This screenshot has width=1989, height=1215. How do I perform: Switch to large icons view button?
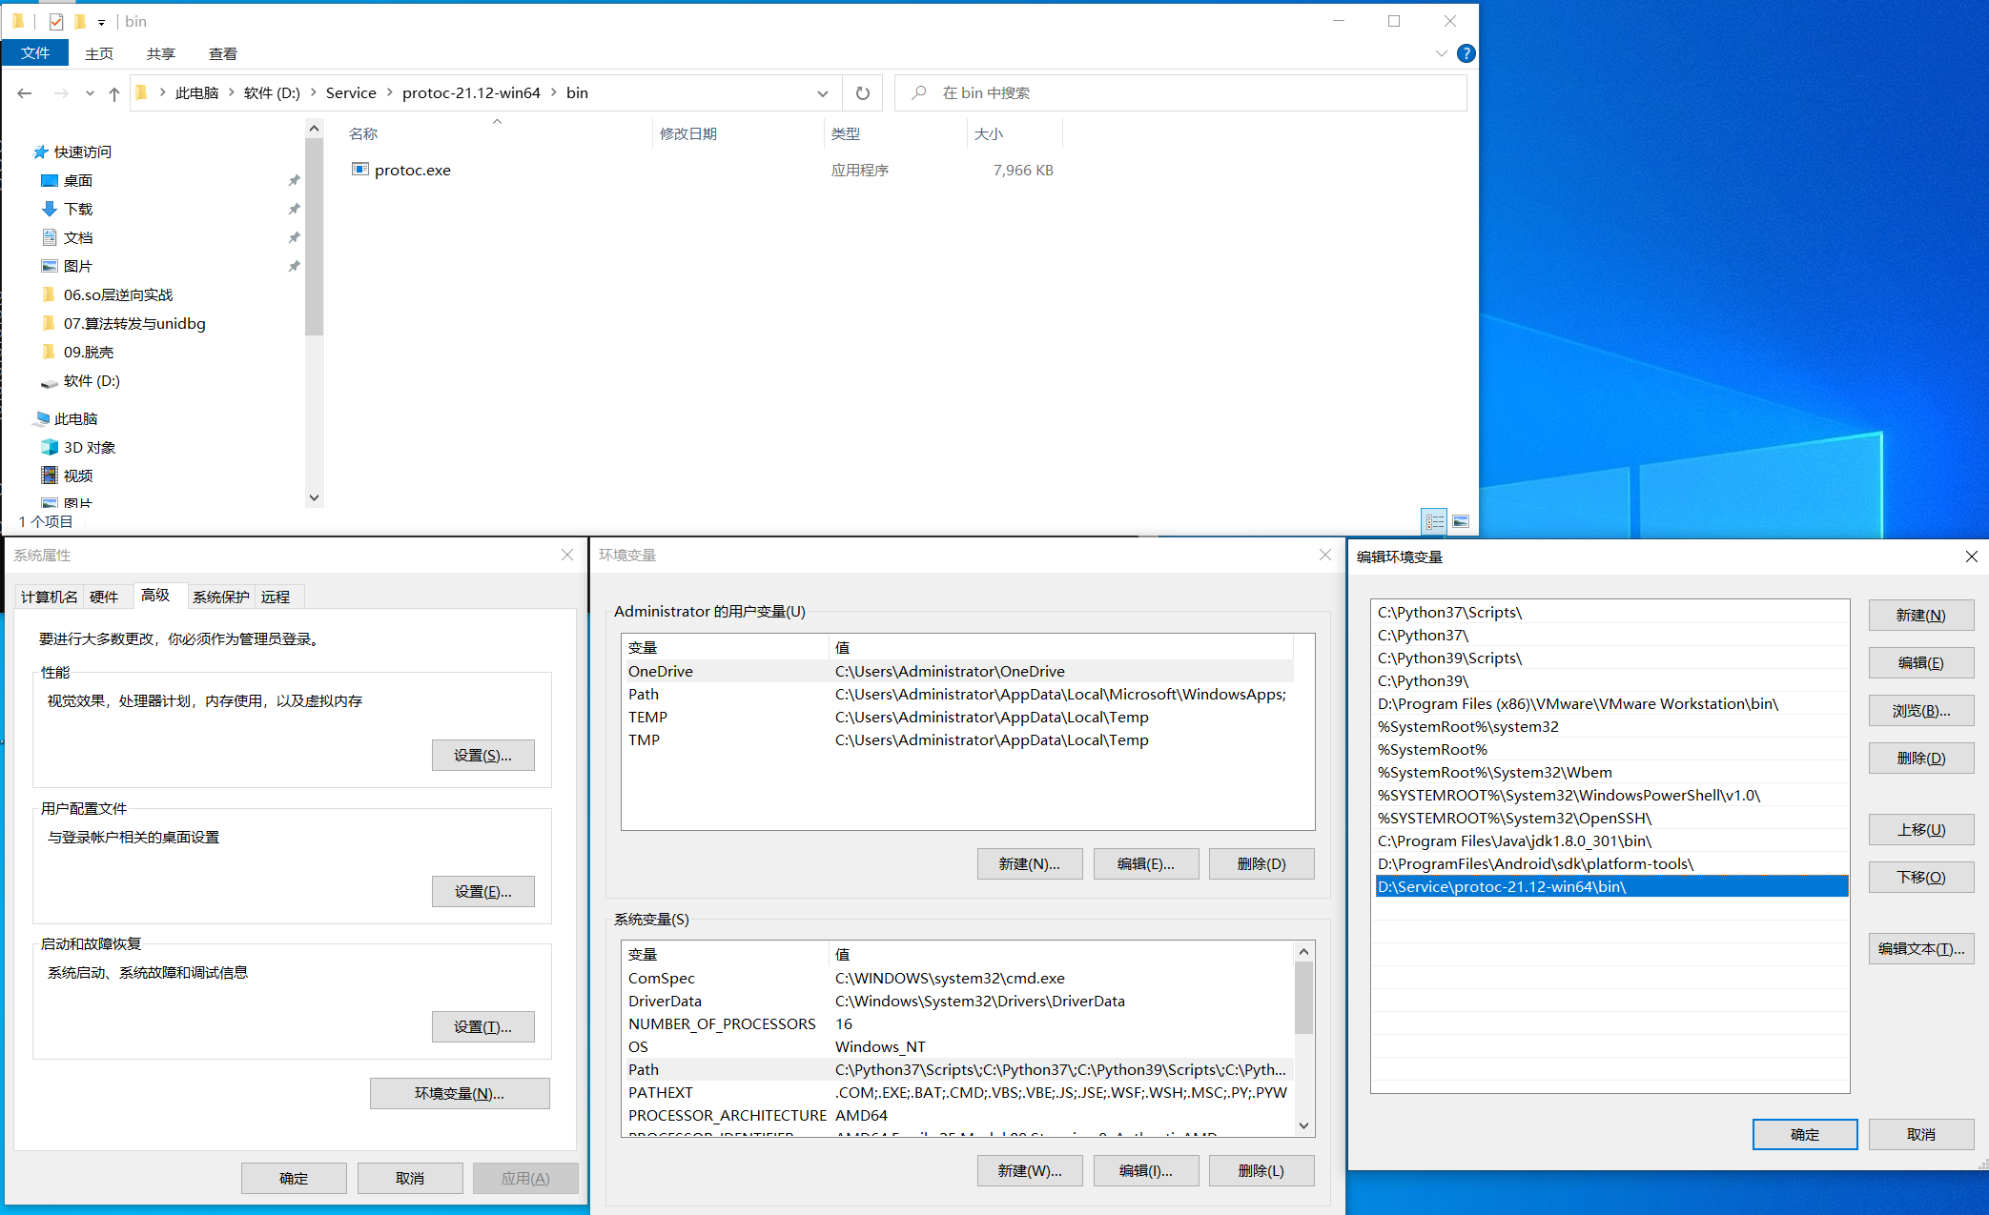click(1461, 521)
